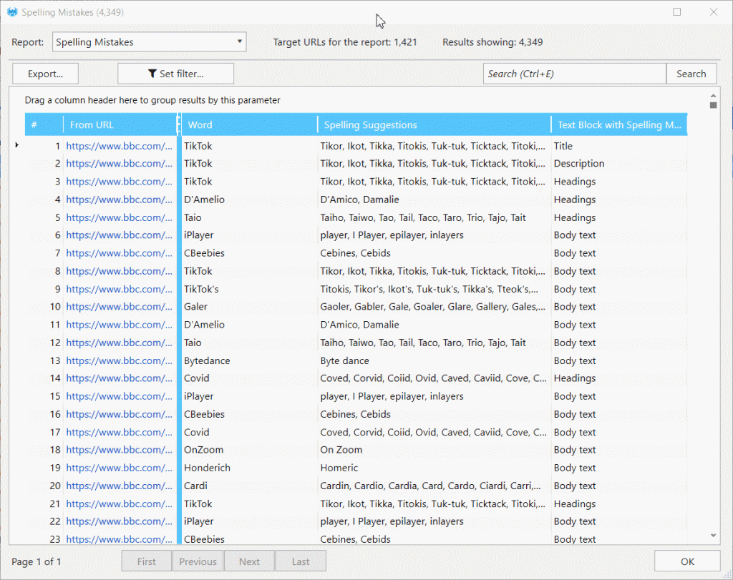Open the Set filter... dialog
The width and height of the screenshot is (733, 580).
coord(176,74)
